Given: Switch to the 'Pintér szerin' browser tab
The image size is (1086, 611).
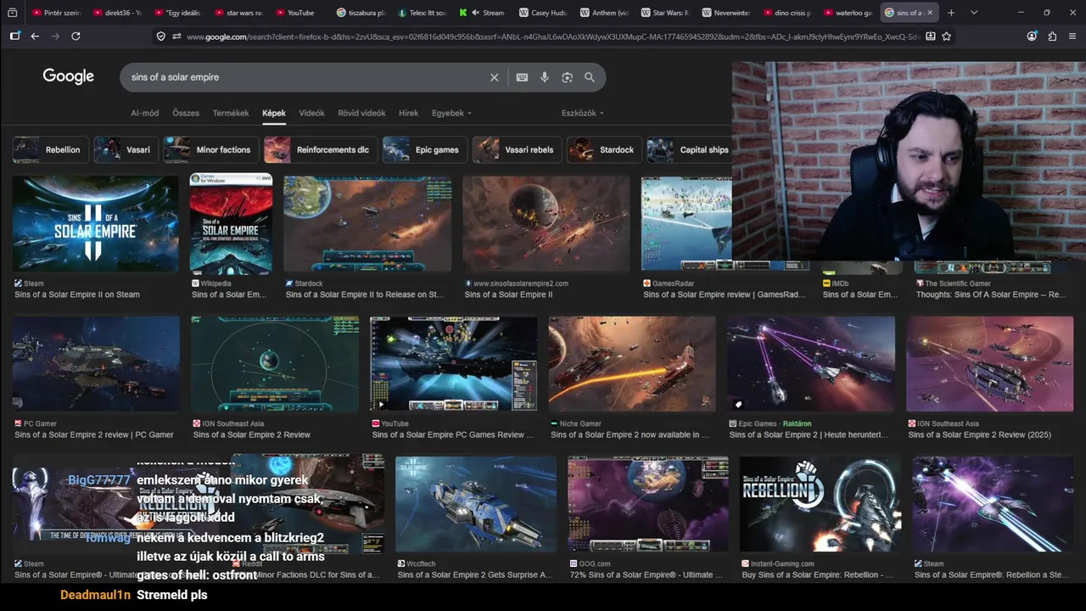Looking at the screenshot, I should (x=56, y=13).
